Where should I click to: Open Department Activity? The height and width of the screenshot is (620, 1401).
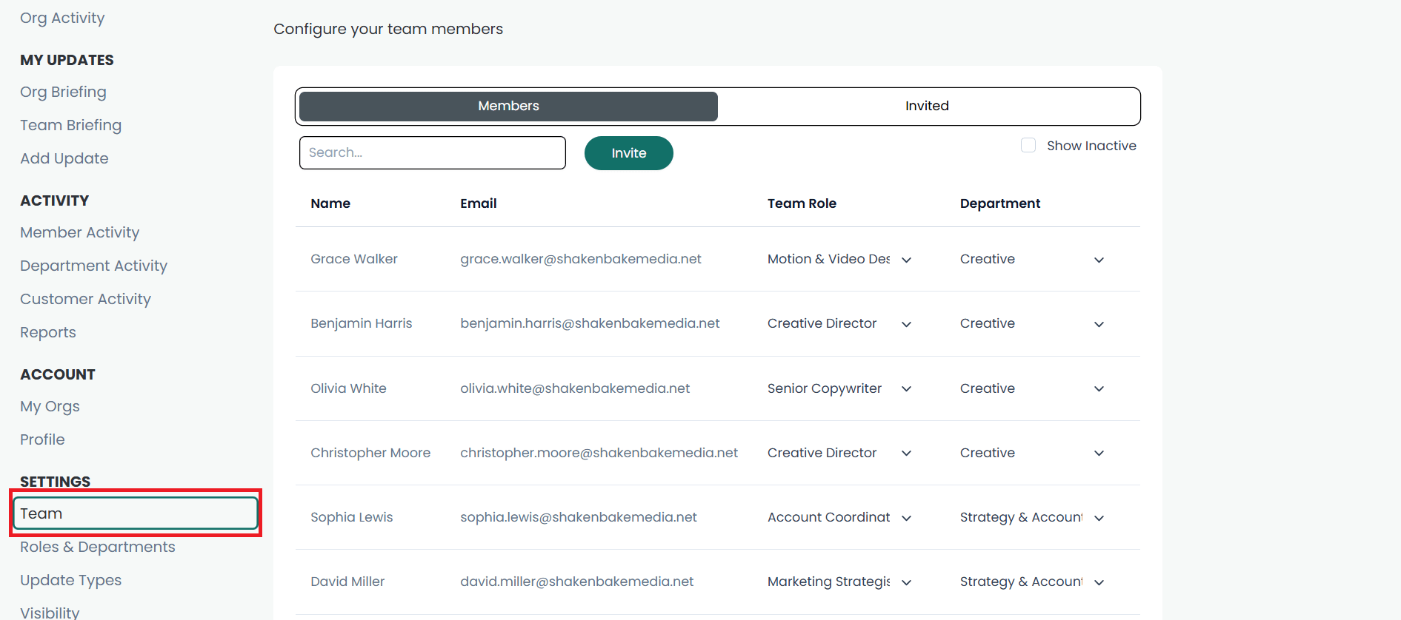tap(93, 266)
